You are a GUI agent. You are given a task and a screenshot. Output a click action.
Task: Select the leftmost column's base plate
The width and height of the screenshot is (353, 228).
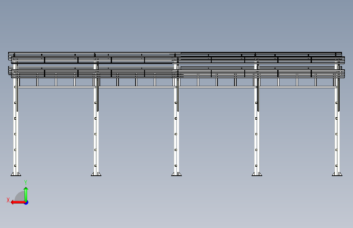click(x=16, y=174)
